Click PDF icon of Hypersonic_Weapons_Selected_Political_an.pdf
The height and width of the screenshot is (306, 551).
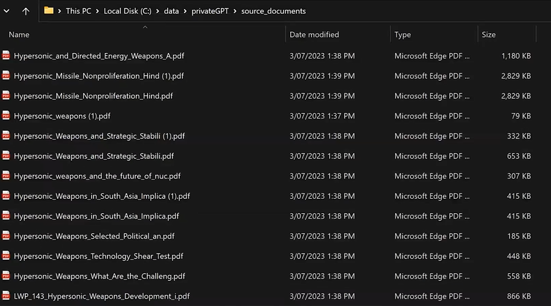click(6, 236)
